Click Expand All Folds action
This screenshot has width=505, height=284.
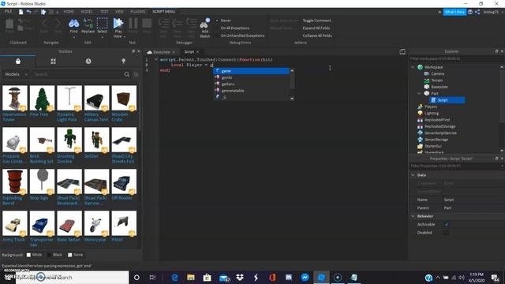tap(316, 28)
